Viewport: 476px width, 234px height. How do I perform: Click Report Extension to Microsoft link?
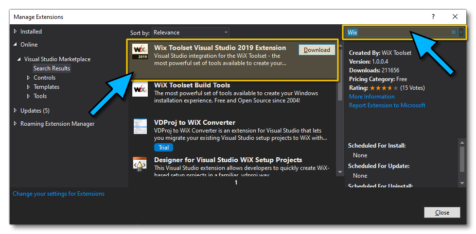(x=387, y=105)
